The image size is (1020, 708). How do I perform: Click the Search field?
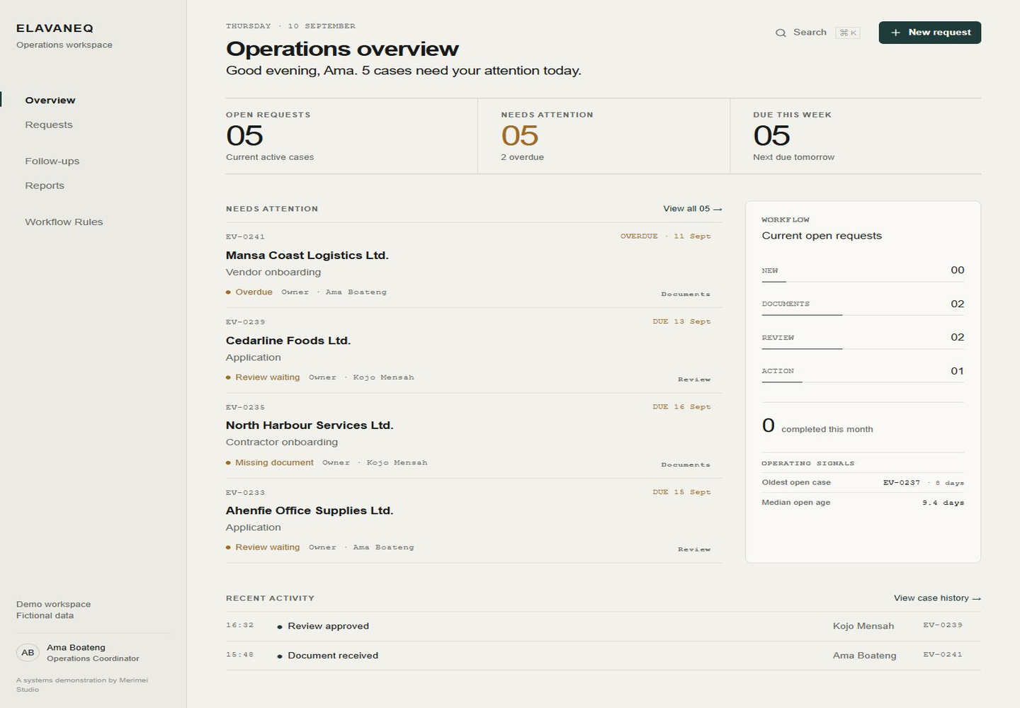[818, 33]
